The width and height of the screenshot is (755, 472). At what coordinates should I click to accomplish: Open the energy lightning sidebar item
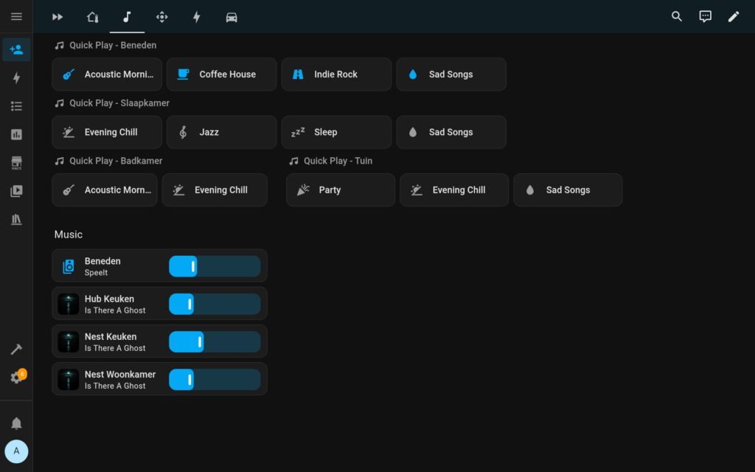pos(16,78)
